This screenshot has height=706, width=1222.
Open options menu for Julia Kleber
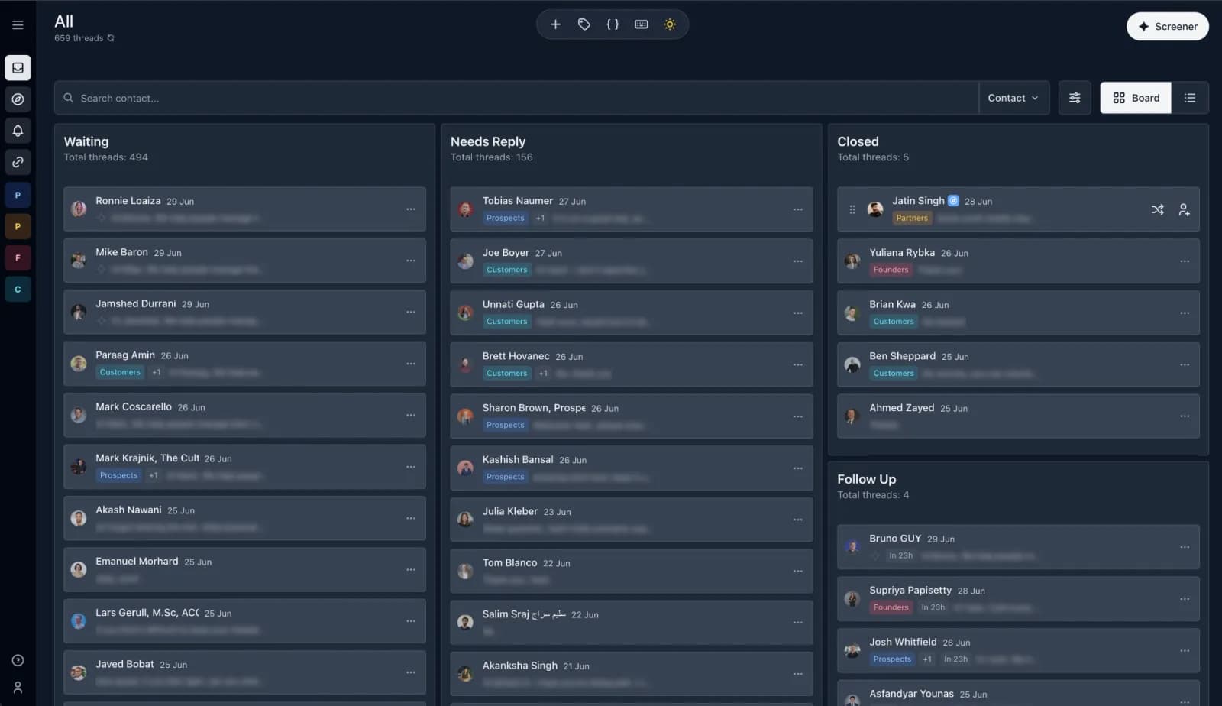(798, 520)
